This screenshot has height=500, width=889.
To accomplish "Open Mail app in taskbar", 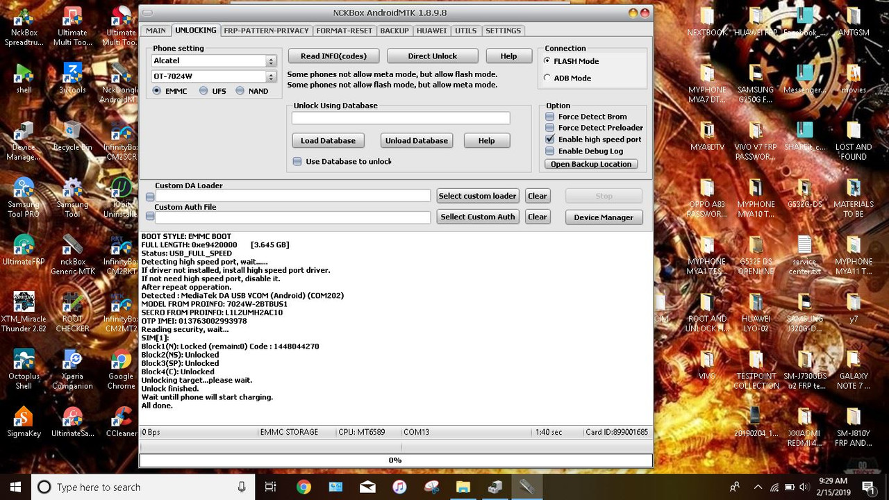I will click(x=367, y=487).
